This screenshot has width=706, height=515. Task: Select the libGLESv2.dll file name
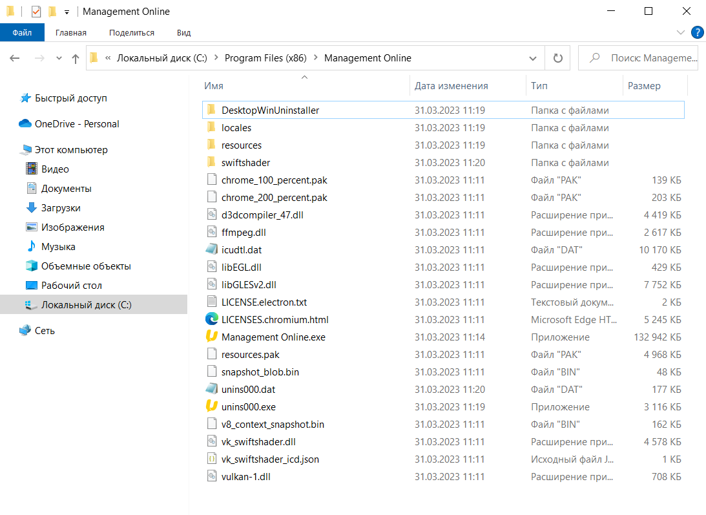click(x=249, y=285)
